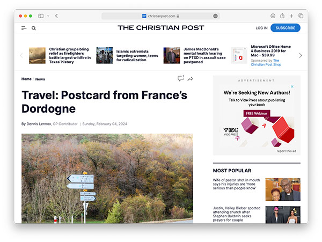Click the christianpost.com address bar
Image resolution: width=322 pixels, height=242 pixels.
coord(160,16)
